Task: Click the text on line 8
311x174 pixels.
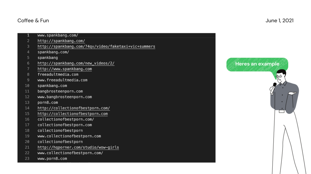Action: [58, 75]
